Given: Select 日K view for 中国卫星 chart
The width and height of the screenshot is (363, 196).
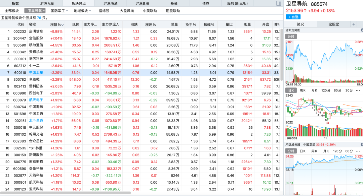Looking at the screenshot, I should click(302, 151).
